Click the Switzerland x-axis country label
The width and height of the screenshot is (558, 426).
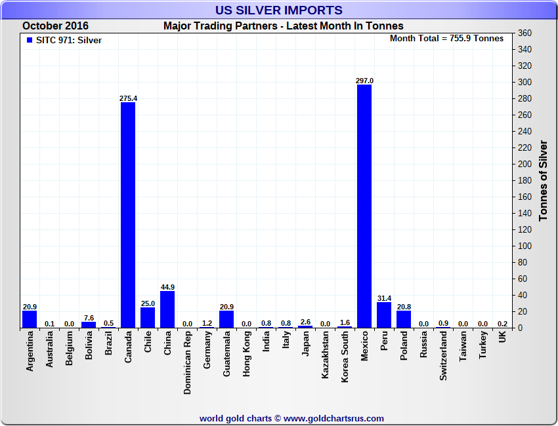(x=443, y=355)
